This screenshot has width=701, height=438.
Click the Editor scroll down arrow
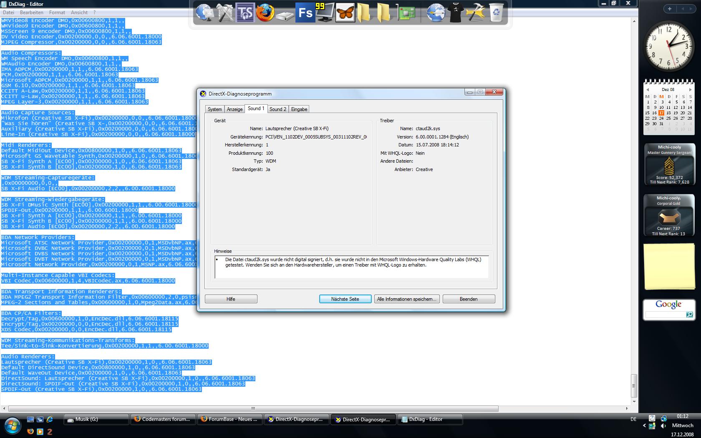(634, 401)
